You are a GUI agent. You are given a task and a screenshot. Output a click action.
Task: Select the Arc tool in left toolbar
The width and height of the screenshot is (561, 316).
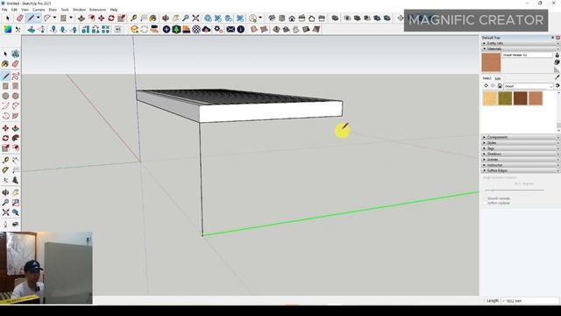[5, 106]
